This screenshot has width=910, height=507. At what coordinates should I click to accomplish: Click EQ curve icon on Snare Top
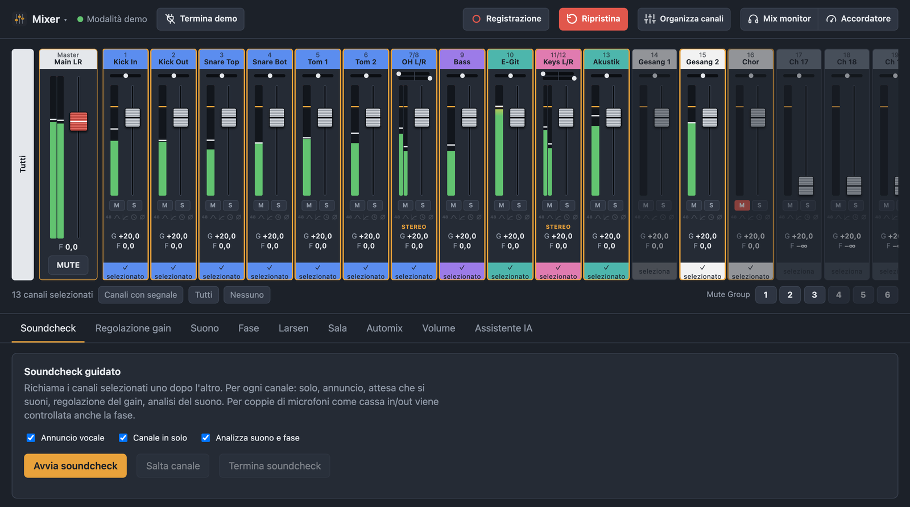213,217
